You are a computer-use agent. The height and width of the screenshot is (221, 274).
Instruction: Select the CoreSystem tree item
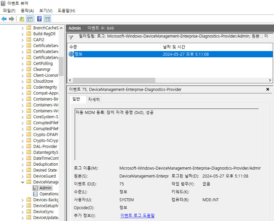coord(46,117)
